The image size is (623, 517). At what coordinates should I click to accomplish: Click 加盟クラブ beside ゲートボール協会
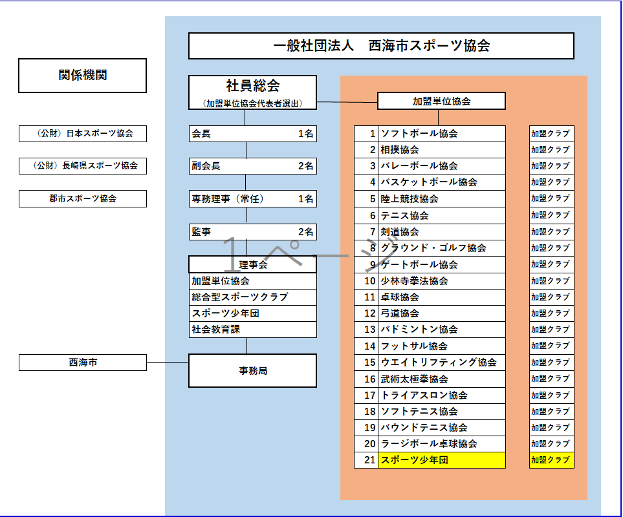(551, 265)
